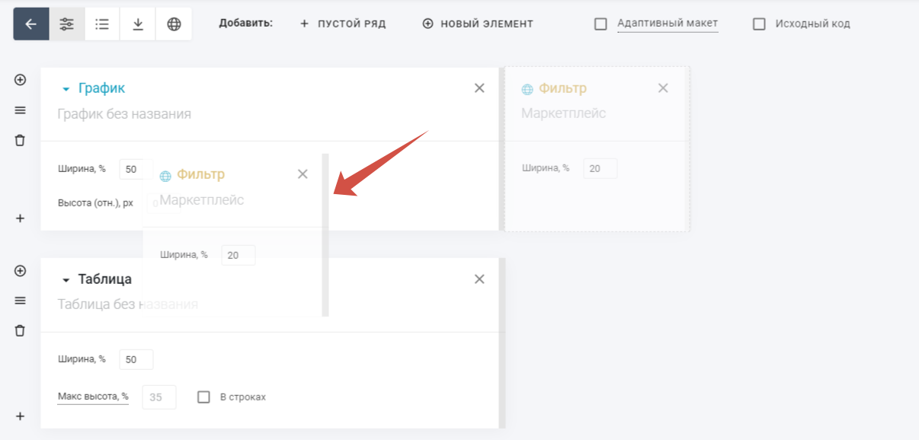Click the download arrow icon

[138, 24]
